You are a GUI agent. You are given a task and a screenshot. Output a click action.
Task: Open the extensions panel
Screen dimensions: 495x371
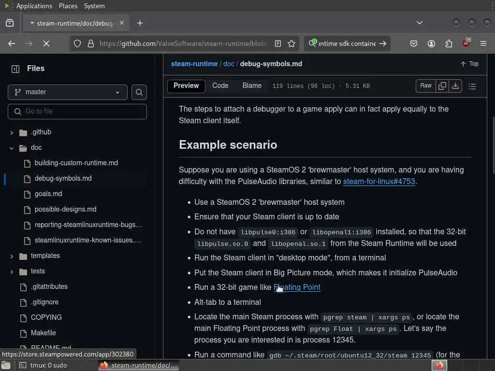click(x=449, y=43)
